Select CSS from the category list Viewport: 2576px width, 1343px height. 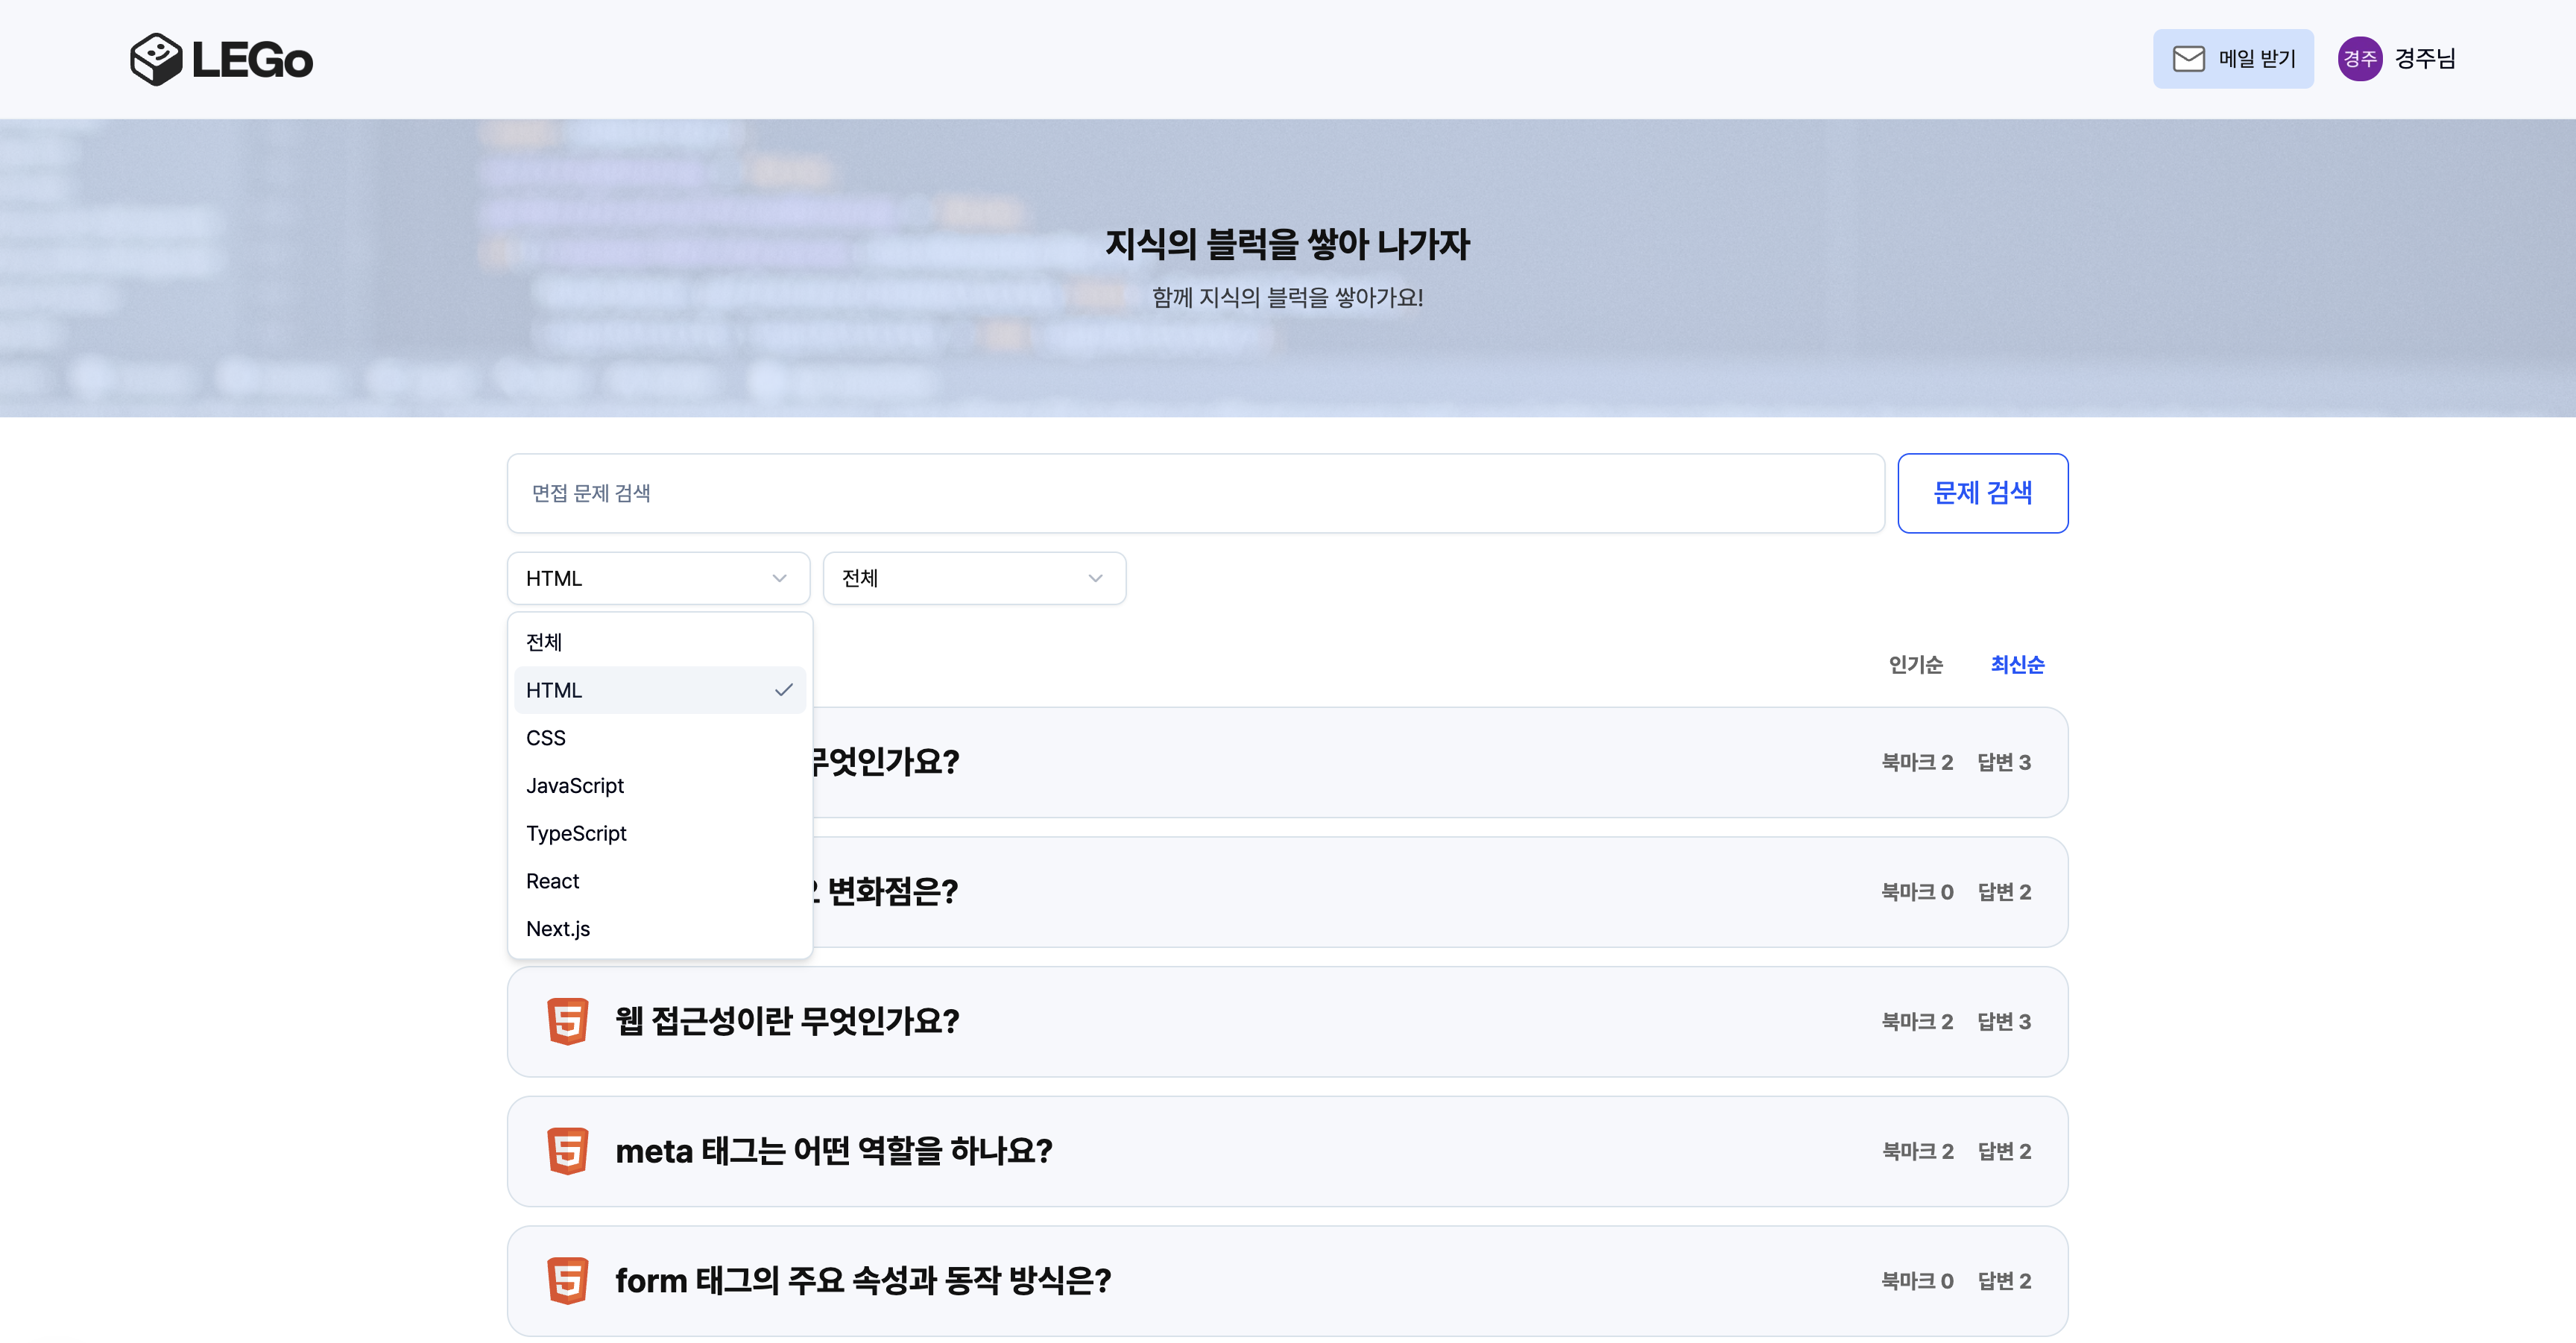click(x=546, y=738)
